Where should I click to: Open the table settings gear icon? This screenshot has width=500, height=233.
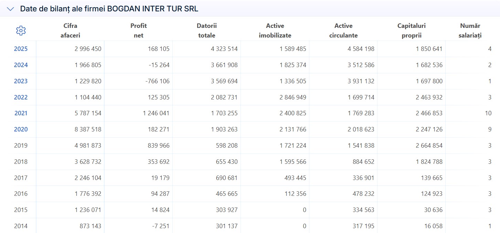[21, 31]
